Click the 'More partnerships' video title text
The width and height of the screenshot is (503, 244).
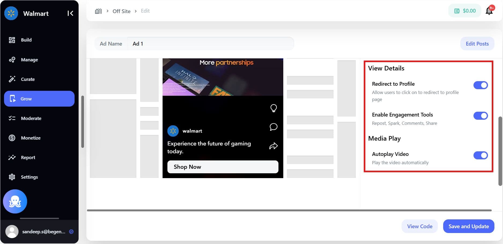pos(226,63)
